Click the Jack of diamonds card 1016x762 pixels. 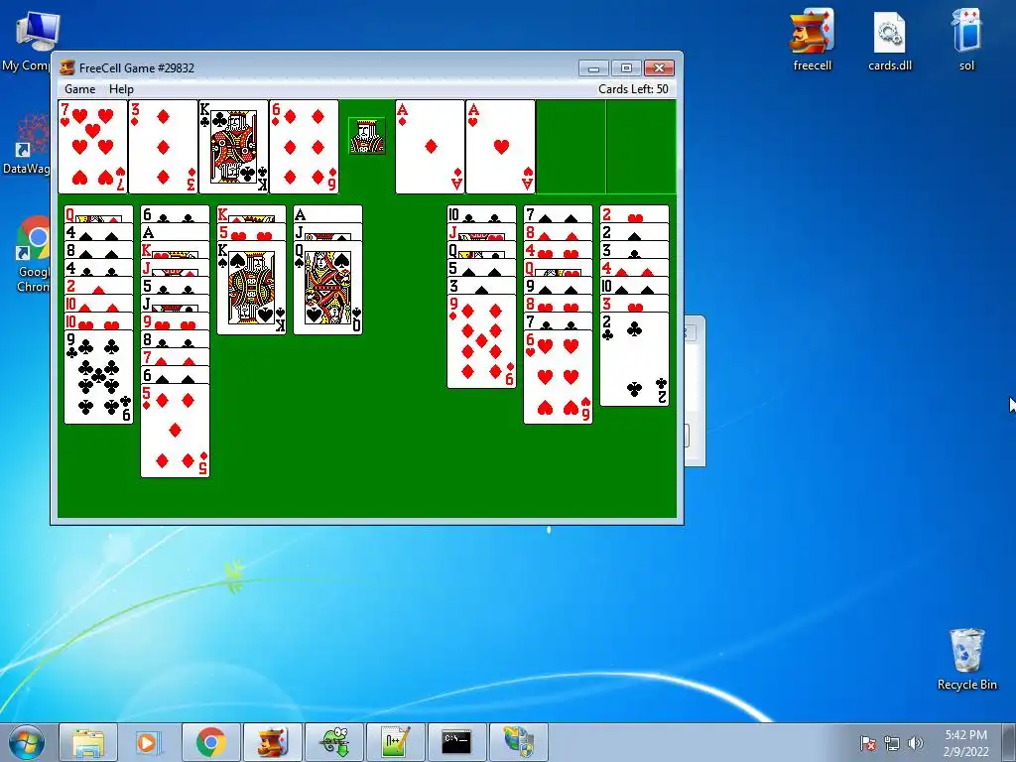[x=175, y=268]
